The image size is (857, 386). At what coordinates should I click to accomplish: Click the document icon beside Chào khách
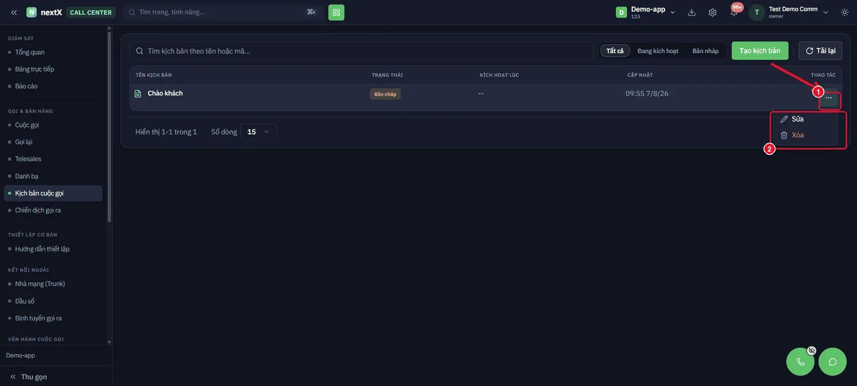click(138, 94)
